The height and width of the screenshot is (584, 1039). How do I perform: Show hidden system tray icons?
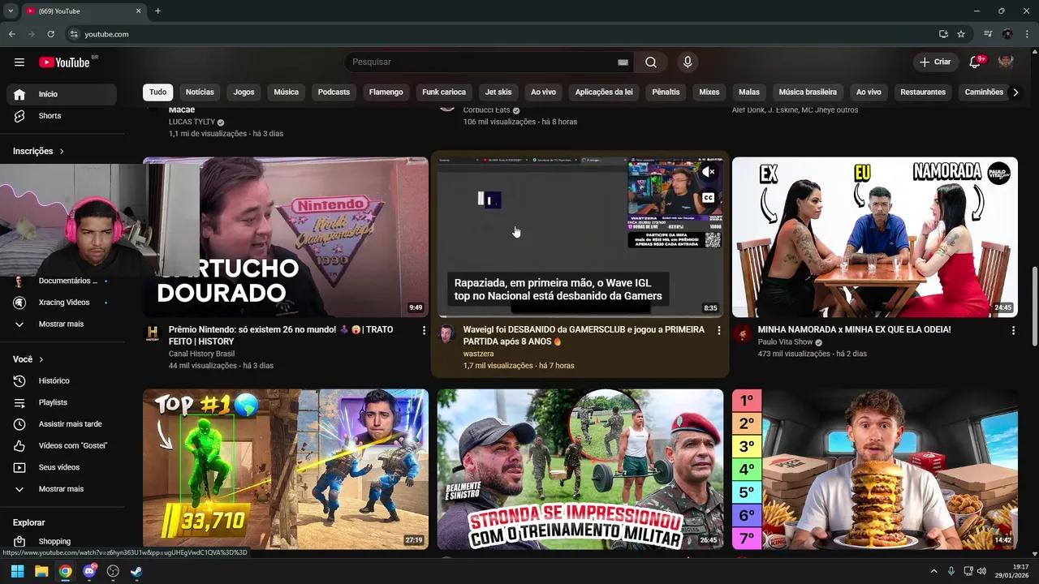pos(933,571)
